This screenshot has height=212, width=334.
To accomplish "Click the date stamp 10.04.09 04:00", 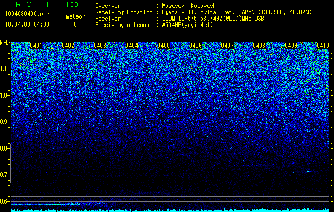I will point(27,24).
